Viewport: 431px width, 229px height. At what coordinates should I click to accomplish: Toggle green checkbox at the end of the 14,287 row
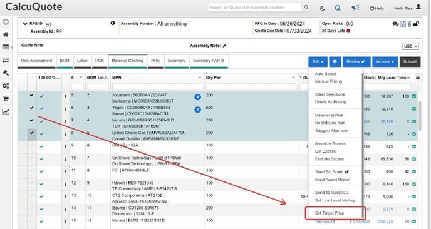coord(414,96)
